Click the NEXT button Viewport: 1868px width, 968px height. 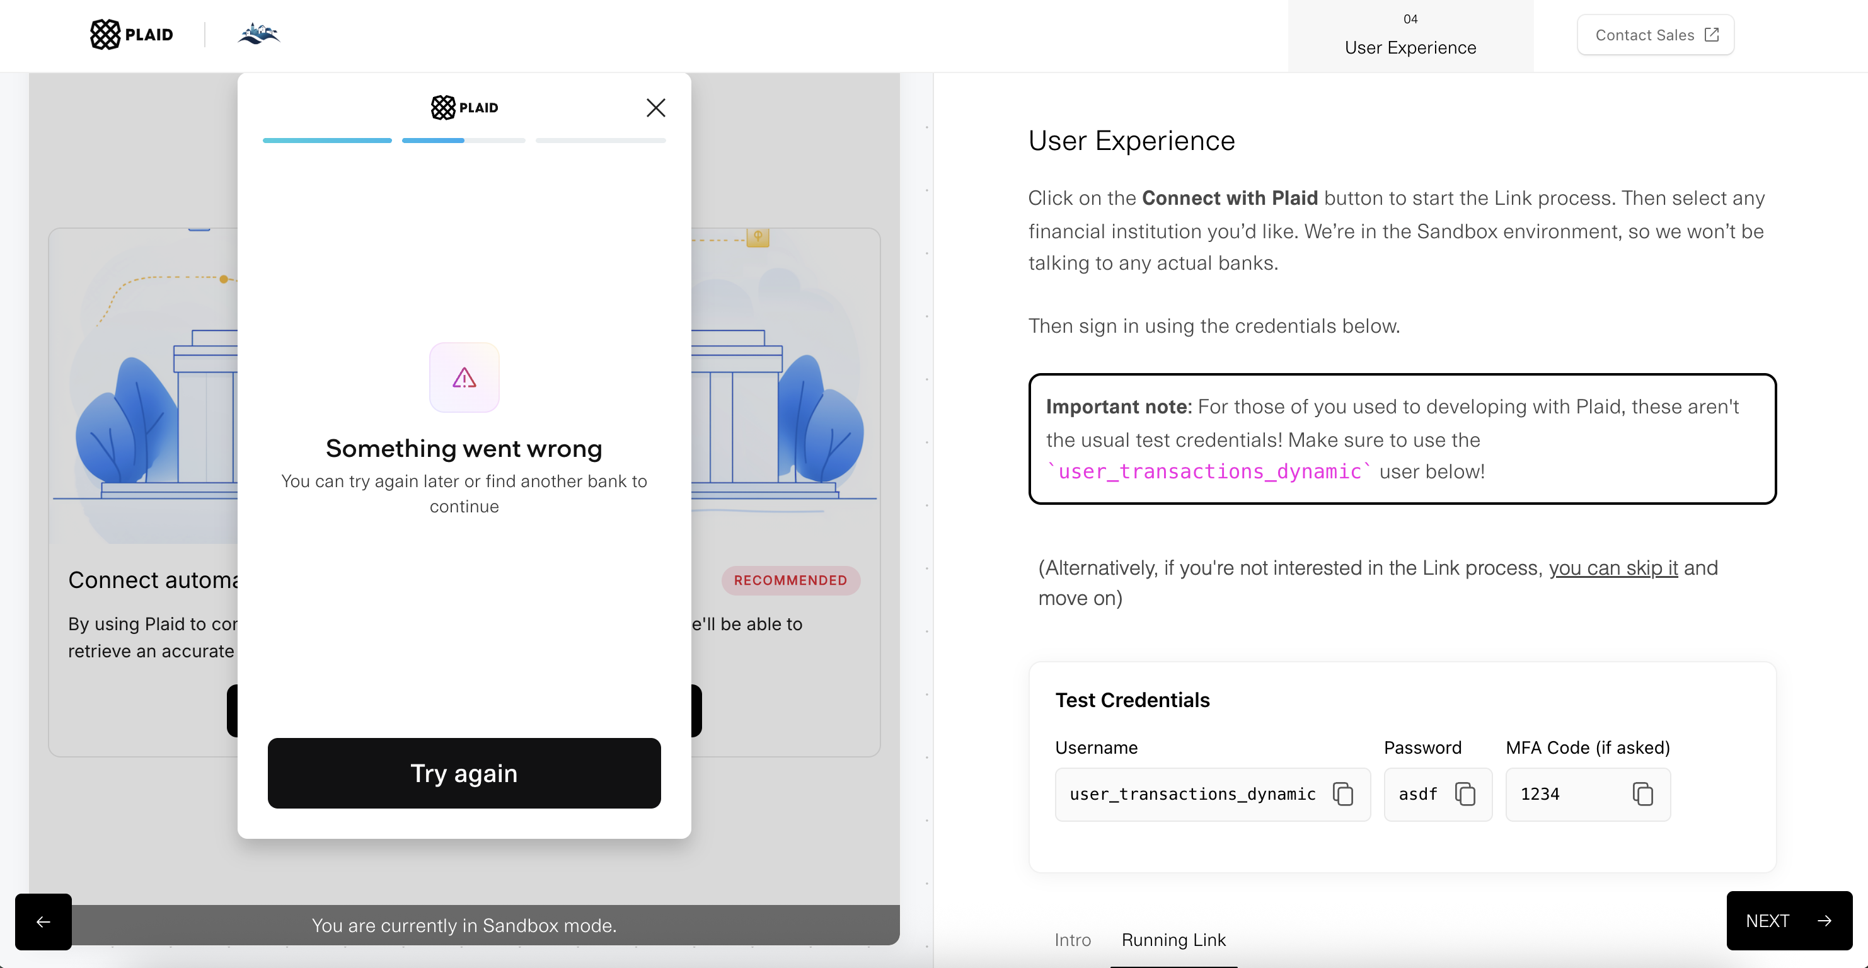(x=1789, y=921)
